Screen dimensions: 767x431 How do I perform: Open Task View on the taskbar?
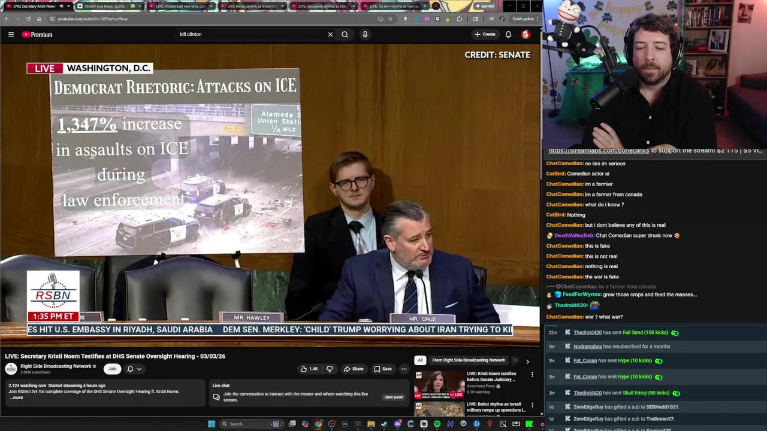click(x=292, y=424)
